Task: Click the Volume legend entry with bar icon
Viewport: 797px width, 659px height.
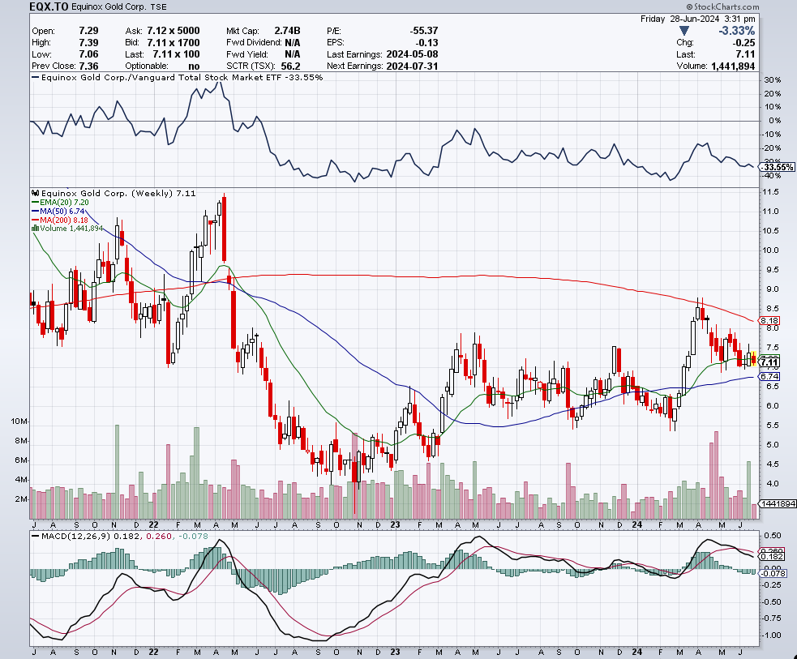Action: [67, 229]
